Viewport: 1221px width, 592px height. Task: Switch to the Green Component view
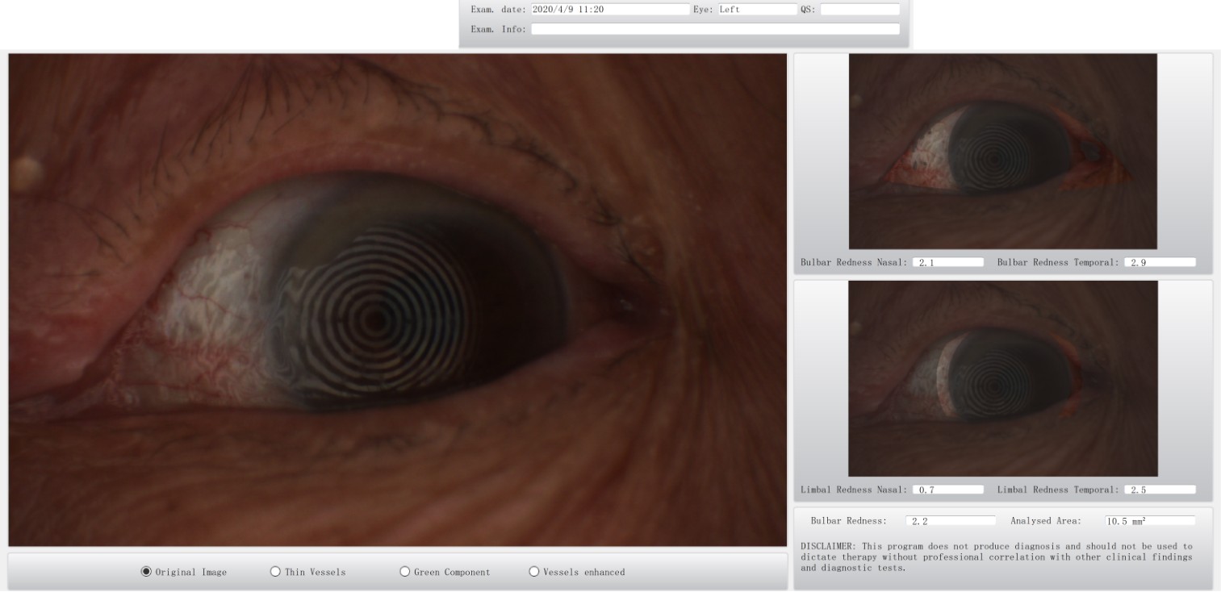pos(405,572)
